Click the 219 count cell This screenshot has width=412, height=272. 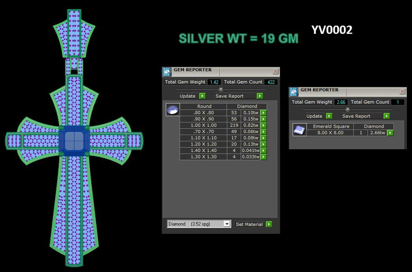pyautogui.click(x=234, y=126)
